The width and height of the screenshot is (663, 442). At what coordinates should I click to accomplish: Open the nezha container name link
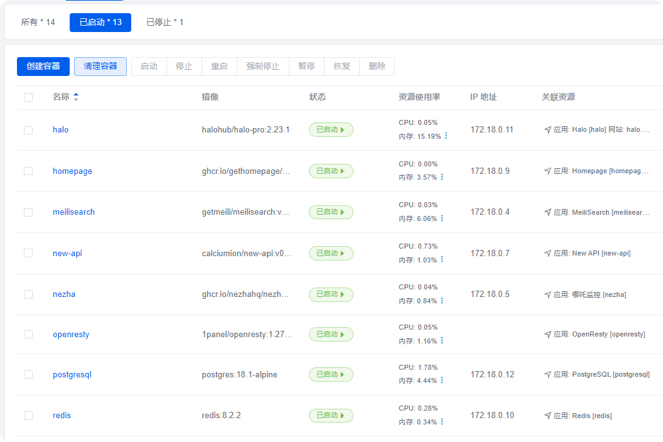[64, 294]
